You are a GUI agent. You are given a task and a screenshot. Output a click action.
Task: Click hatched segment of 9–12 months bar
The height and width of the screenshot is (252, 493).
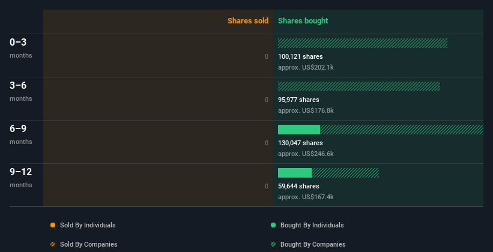click(x=345, y=173)
